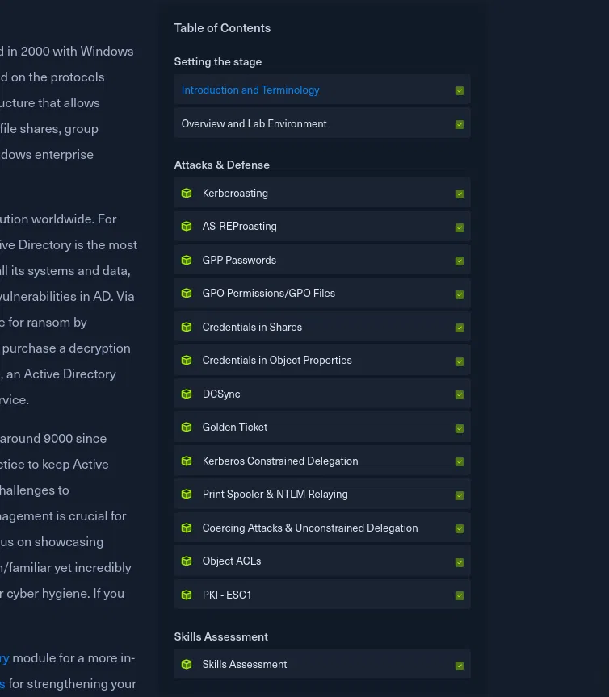
Task: Click completion checkbox for Introduction and Terminology
Action: 460,91
